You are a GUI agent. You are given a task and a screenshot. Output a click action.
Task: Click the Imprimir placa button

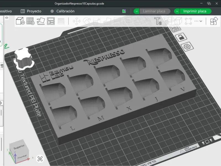point(196,11)
